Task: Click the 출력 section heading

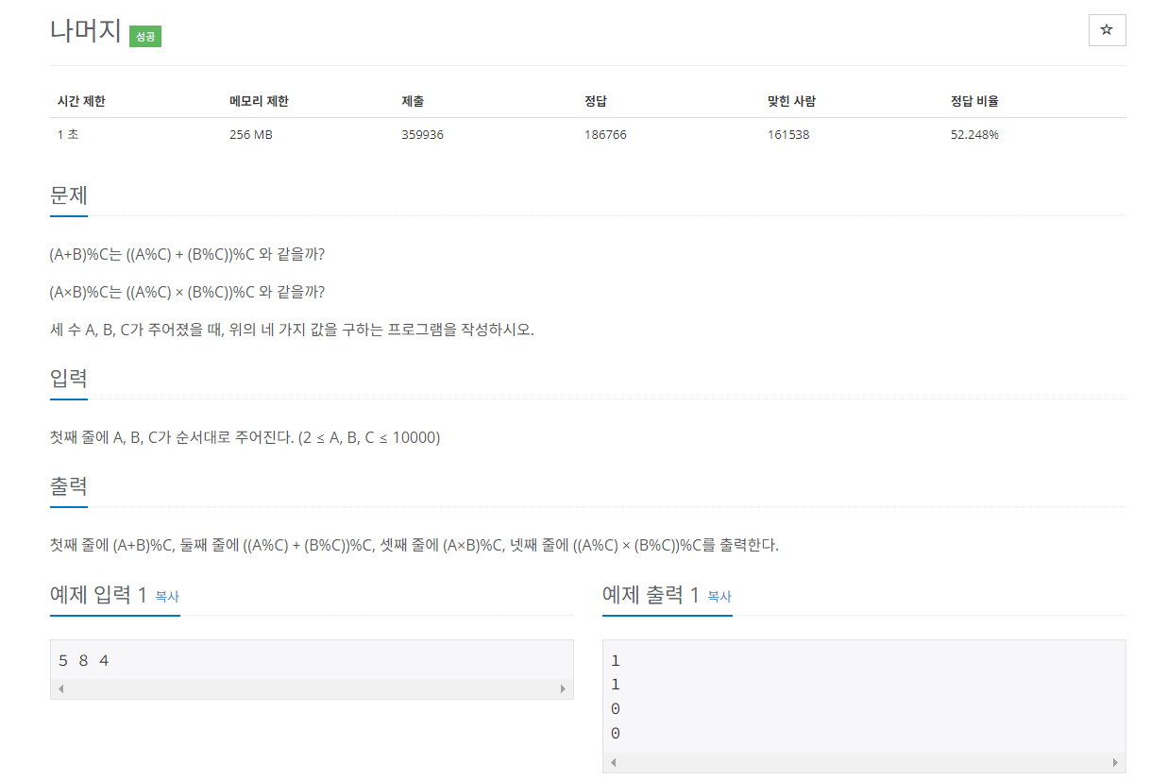Action: (x=69, y=486)
